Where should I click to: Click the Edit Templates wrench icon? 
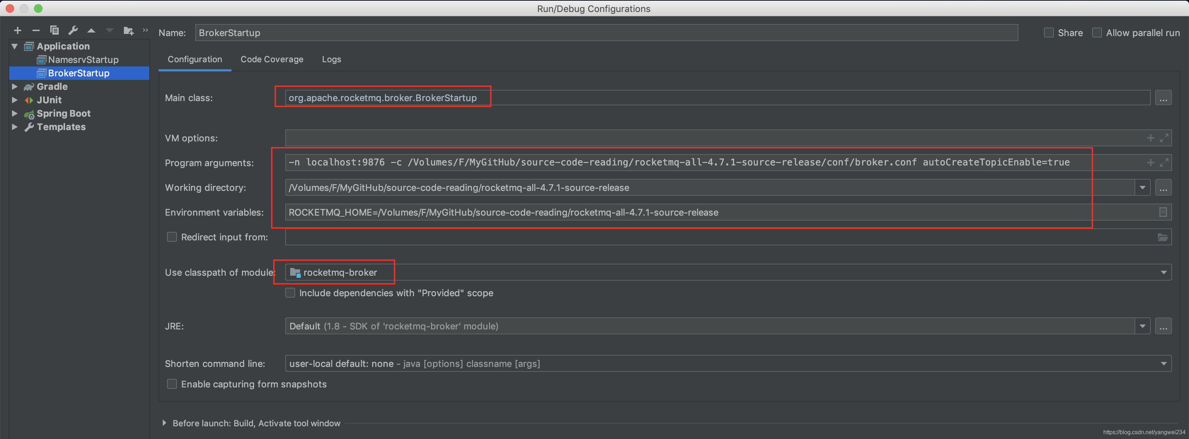(x=73, y=30)
